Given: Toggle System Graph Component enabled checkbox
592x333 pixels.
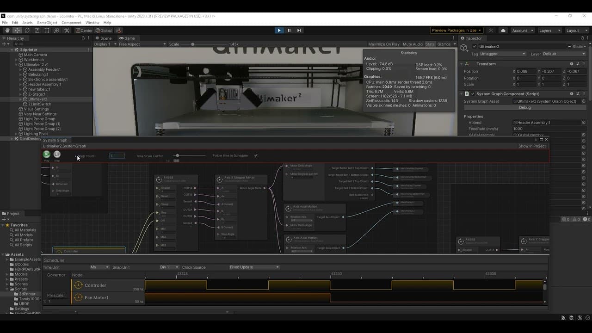Looking at the screenshot, I should click(473, 94).
